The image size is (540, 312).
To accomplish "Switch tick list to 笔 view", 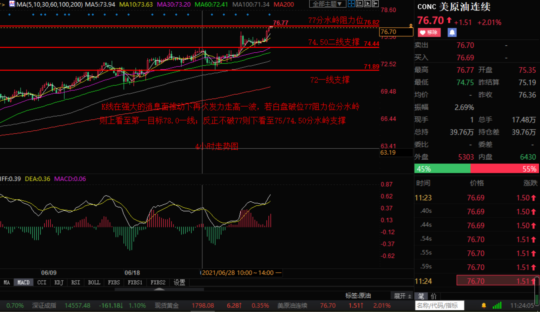I will pos(421,296).
